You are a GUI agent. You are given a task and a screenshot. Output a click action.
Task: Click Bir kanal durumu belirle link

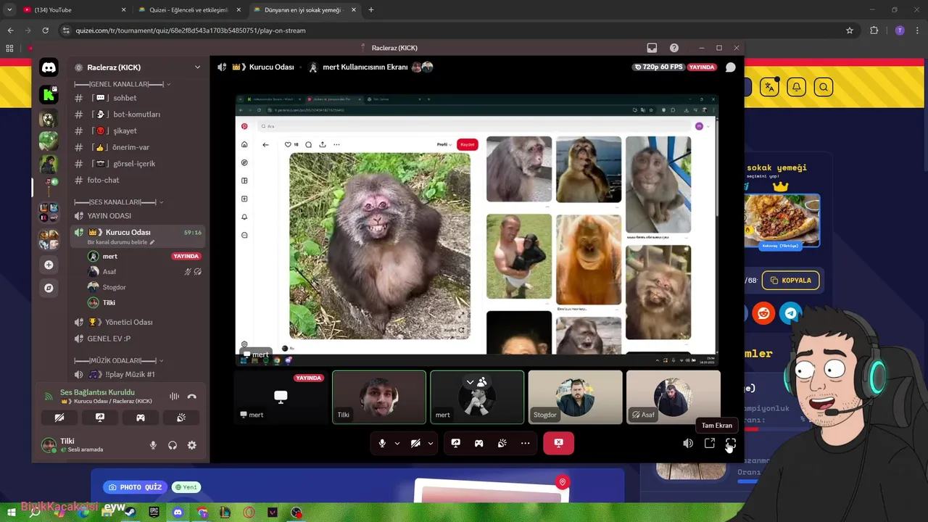click(121, 242)
